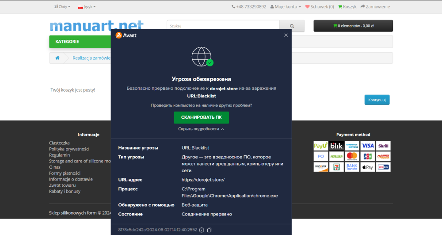Viewport: 442px width, 235px height.
Task: Click the Informacje footer heading
Action: pyautogui.click(x=88, y=135)
